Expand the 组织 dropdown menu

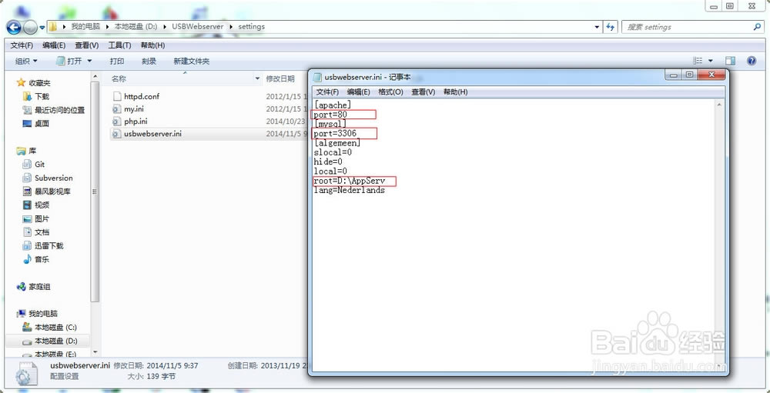click(x=26, y=62)
